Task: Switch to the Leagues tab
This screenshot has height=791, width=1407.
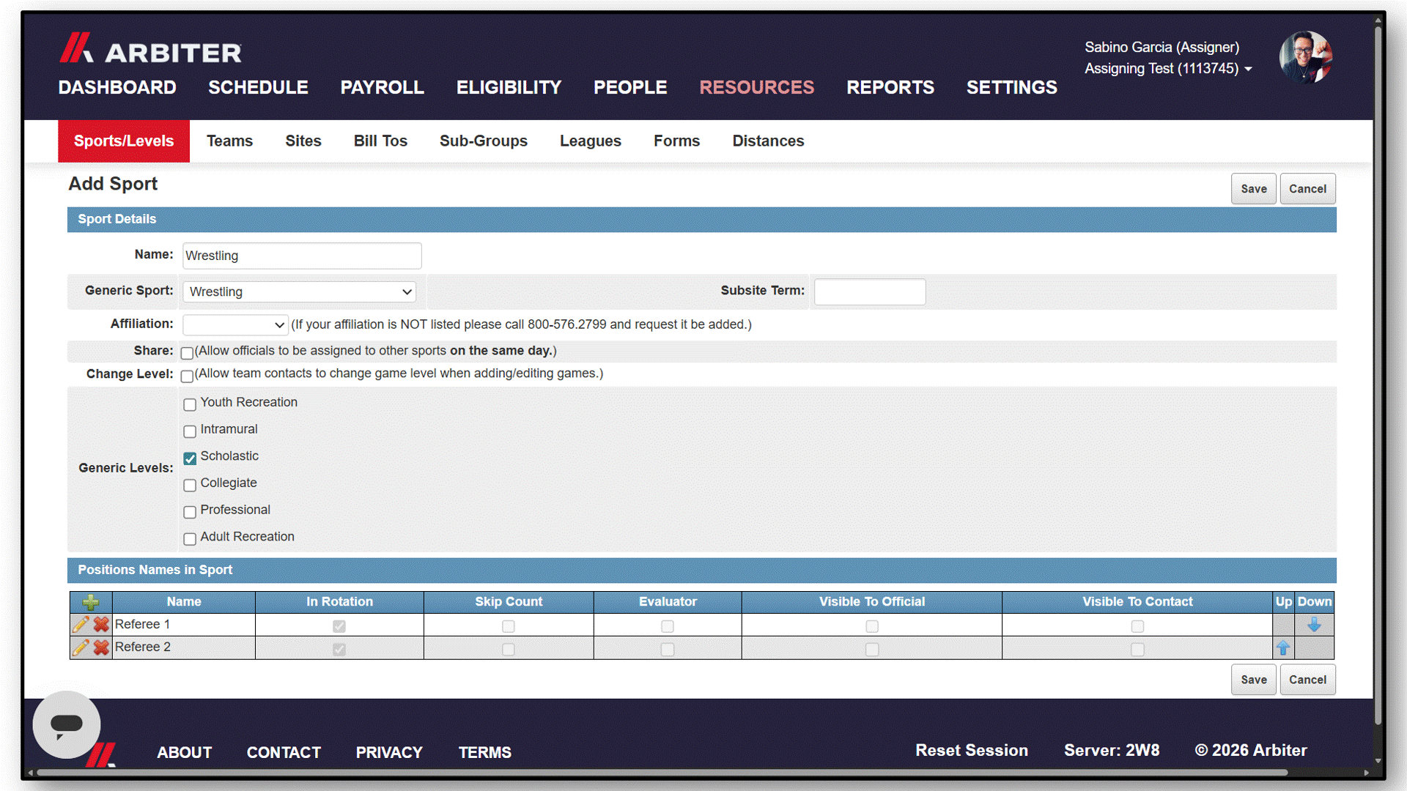Action: [x=591, y=141]
